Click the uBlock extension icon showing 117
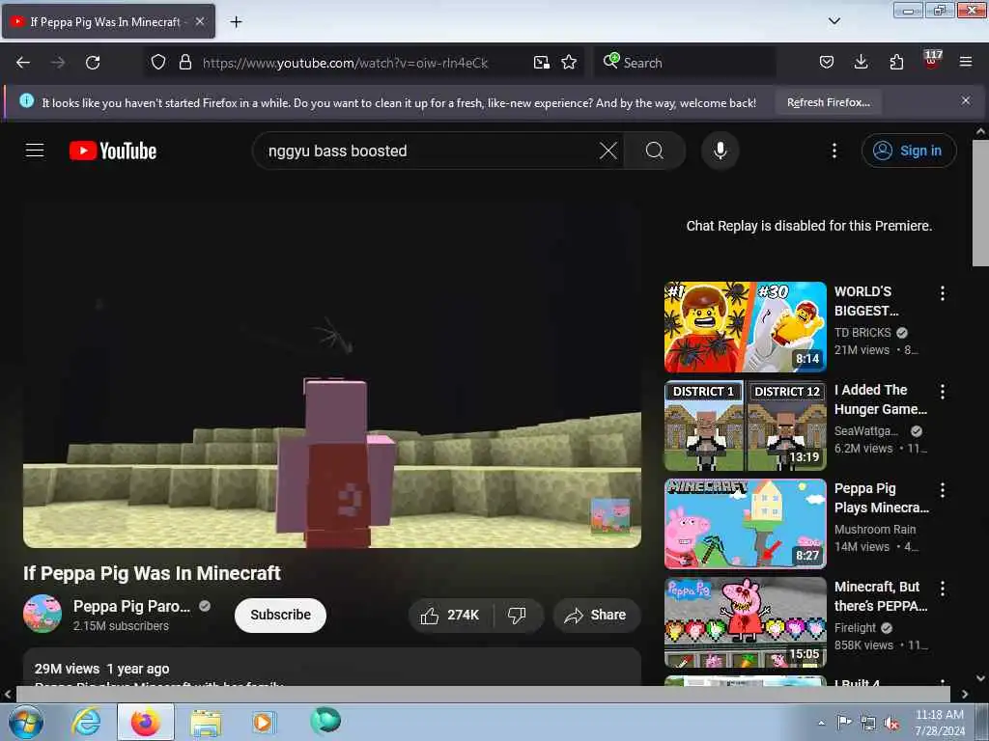This screenshot has height=741, width=989. coord(932,60)
